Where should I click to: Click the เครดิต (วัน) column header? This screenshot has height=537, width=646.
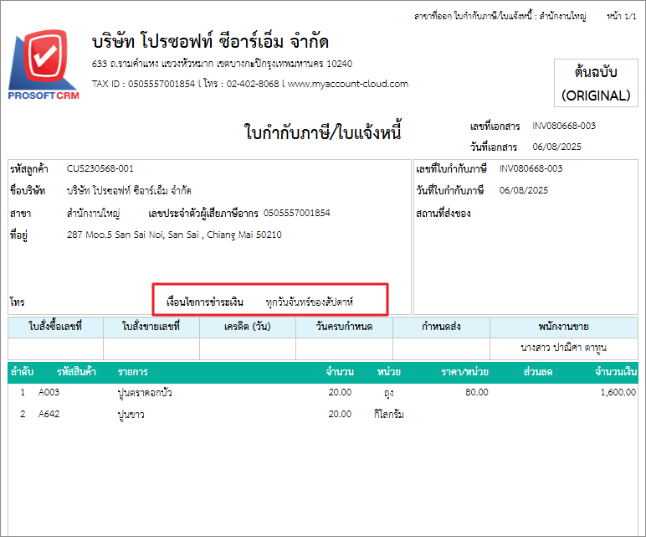[x=248, y=327]
